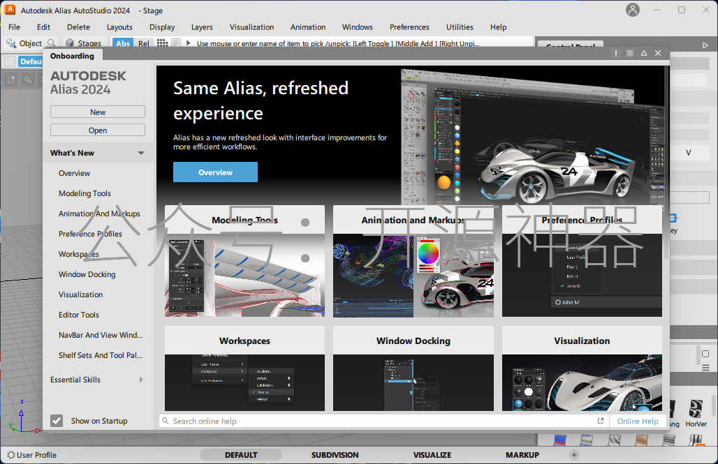
Task: Open the Windows menu
Action: (x=357, y=27)
